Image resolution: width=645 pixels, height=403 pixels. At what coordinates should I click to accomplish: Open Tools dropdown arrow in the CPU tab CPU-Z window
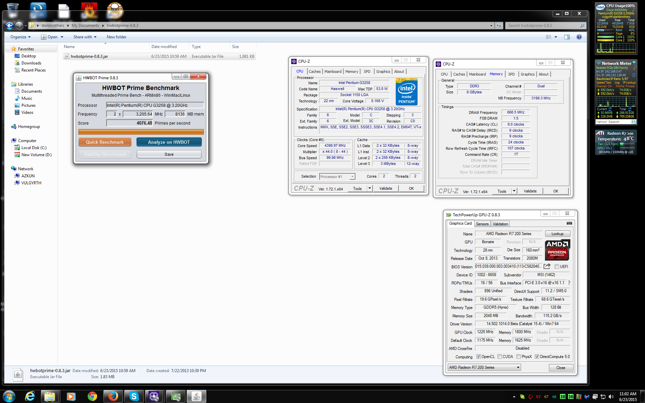370,188
